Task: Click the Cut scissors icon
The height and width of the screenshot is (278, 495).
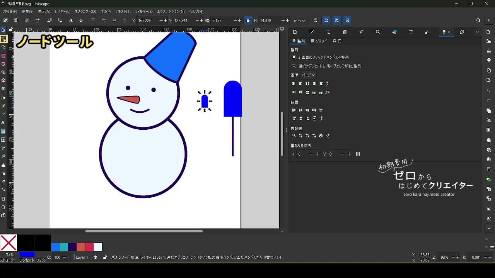Action: pos(489,120)
